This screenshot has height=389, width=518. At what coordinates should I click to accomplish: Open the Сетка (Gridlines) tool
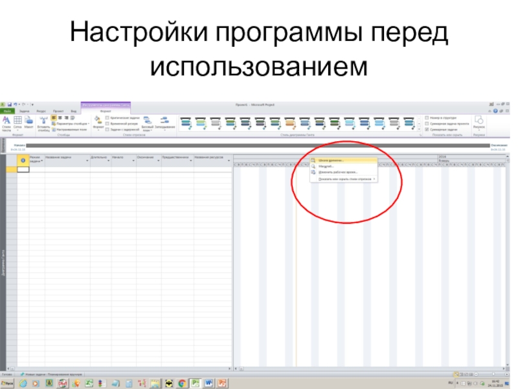[x=17, y=123]
